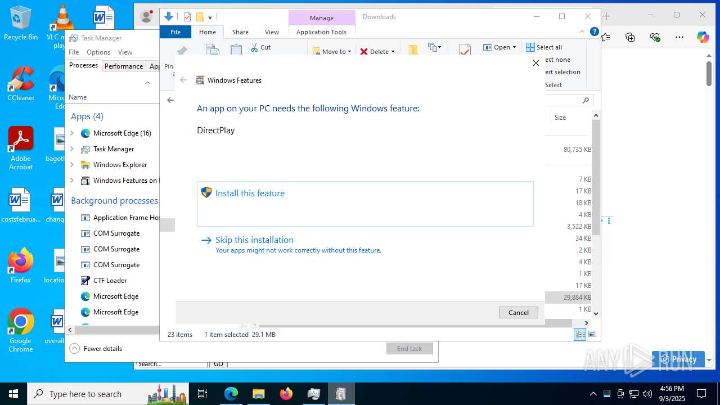Viewport: 720px width, 405px height.
Task: Click the End task button
Action: [x=409, y=348]
